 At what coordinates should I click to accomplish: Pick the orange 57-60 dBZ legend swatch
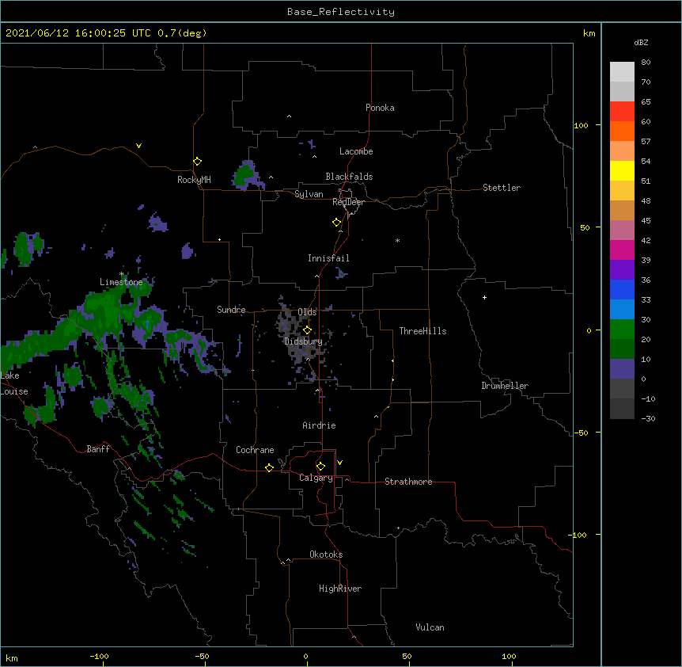[622, 131]
